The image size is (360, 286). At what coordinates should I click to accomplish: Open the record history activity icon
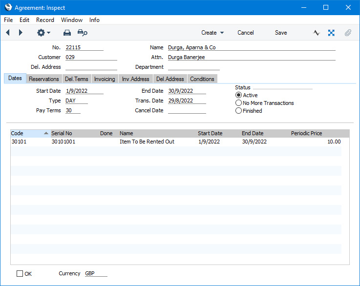(x=317, y=33)
